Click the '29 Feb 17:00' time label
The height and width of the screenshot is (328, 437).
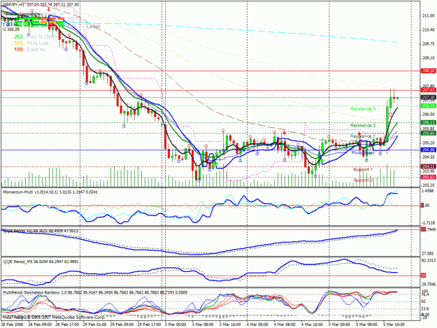[x=149, y=325]
